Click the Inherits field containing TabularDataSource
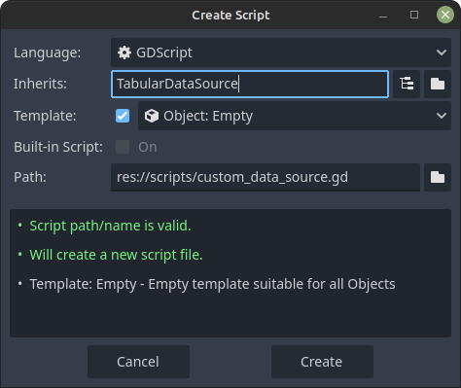Viewport: 461px width, 388px height. pyautogui.click(x=250, y=84)
